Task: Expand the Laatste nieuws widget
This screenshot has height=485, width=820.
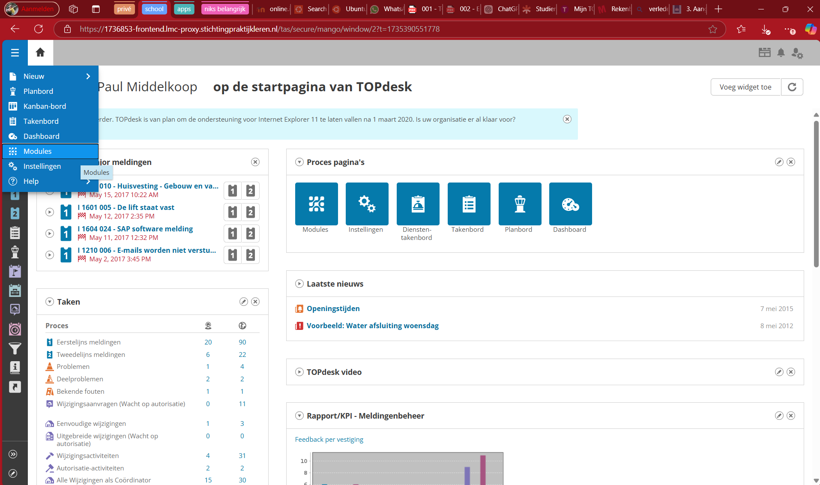Action: point(299,284)
